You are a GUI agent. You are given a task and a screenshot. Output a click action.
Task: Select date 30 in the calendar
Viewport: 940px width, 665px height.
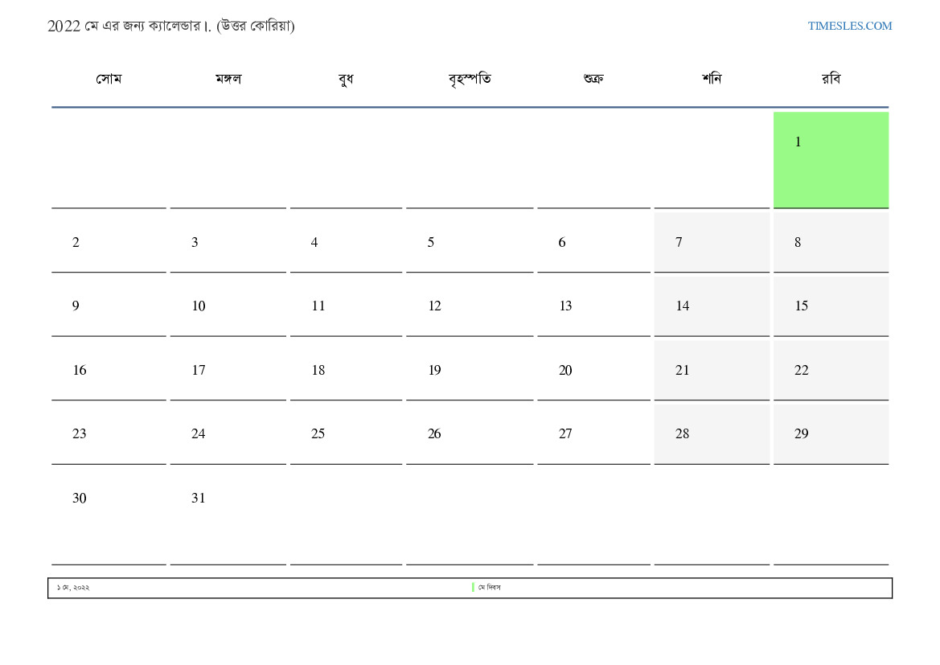[109, 516]
